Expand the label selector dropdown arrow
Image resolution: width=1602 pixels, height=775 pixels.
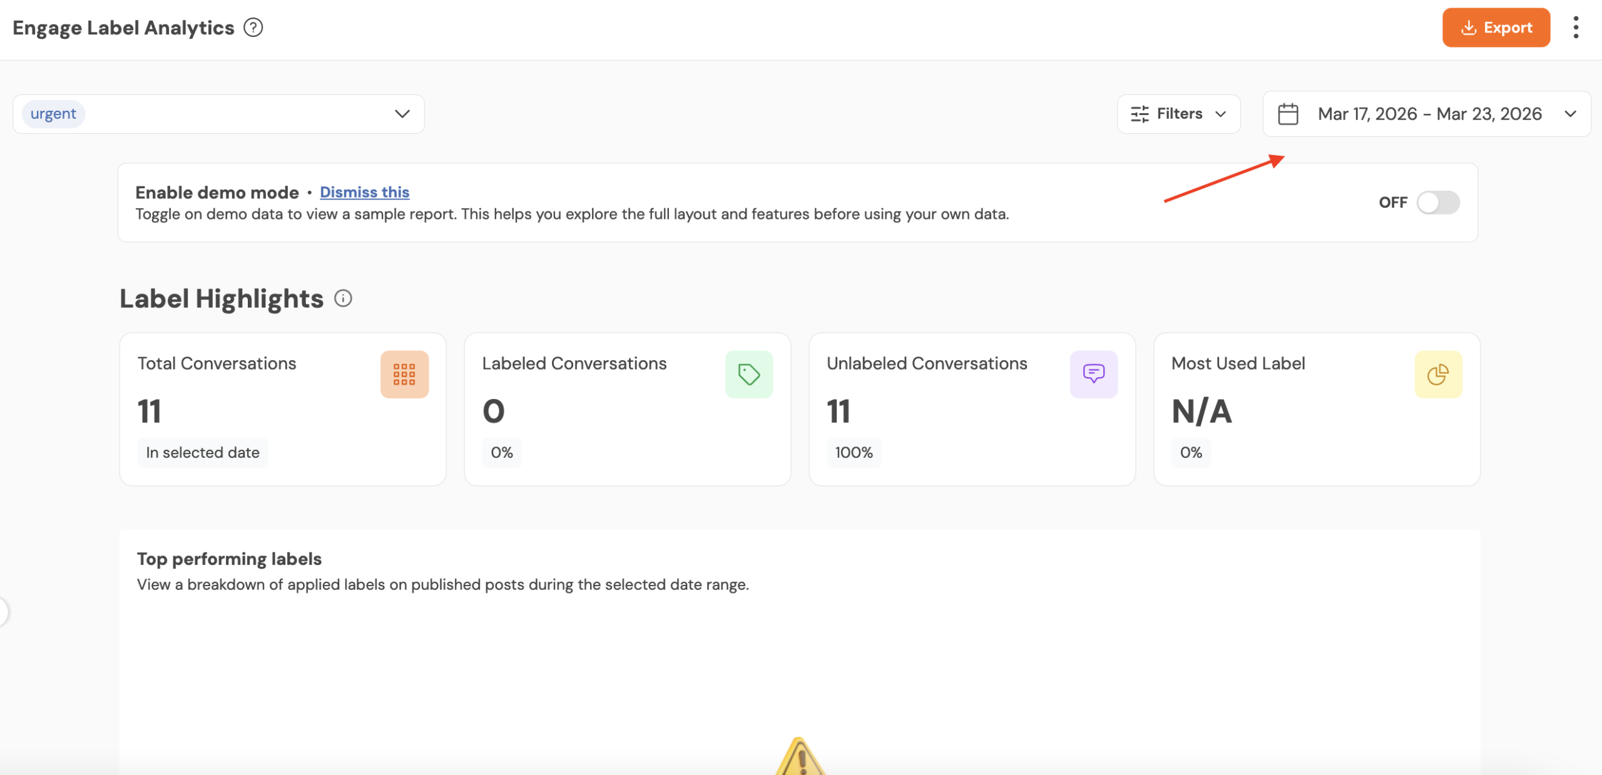(402, 114)
